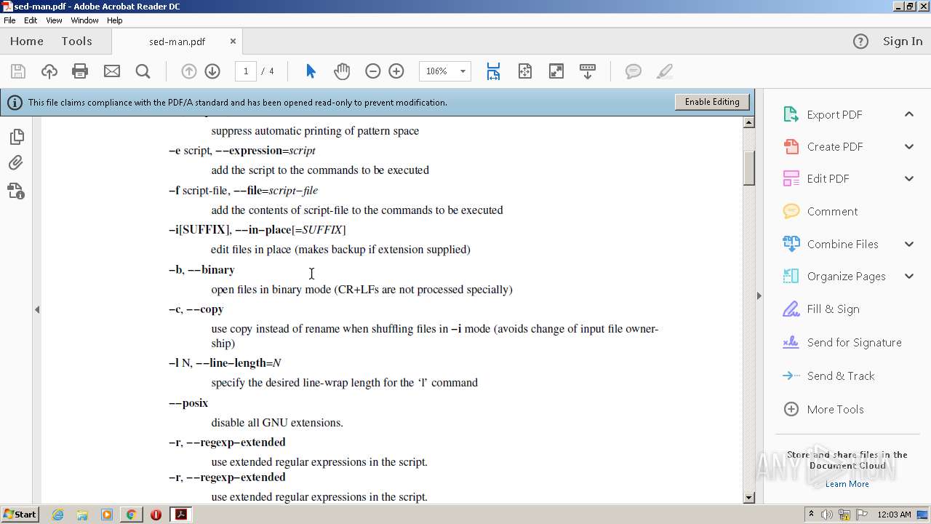Open Fill & Sign tool
Image resolution: width=931 pixels, height=524 pixels.
[833, 309]
